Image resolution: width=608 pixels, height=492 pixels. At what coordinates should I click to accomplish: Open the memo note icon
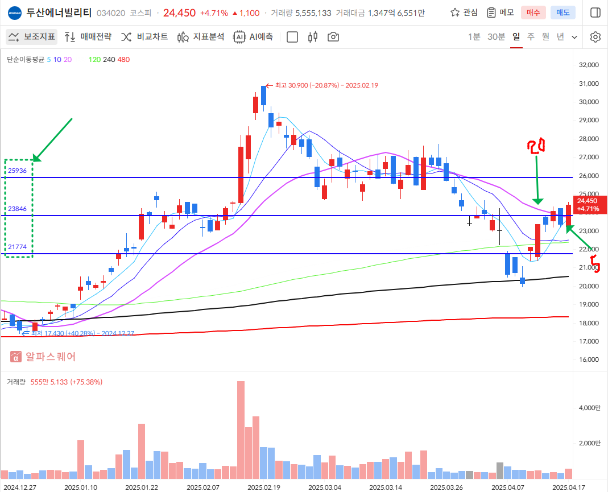[x=491, y=13]
